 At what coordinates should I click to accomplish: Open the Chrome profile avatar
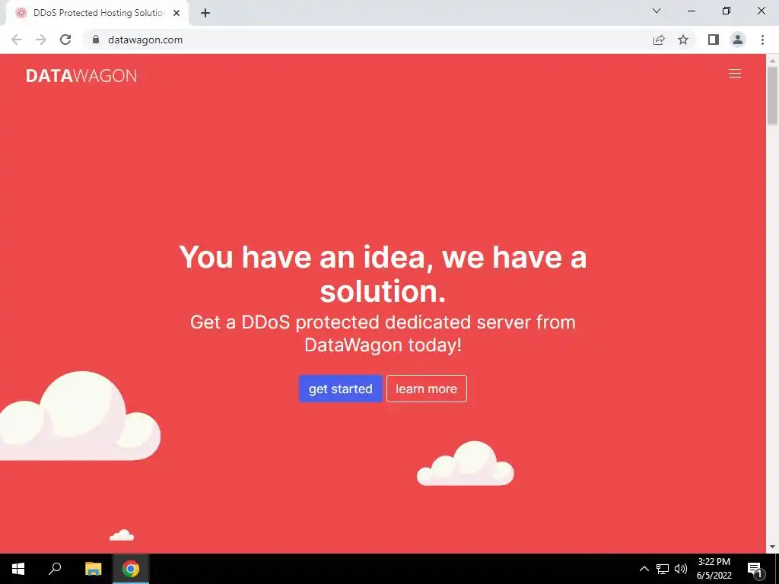coord(738,40)
